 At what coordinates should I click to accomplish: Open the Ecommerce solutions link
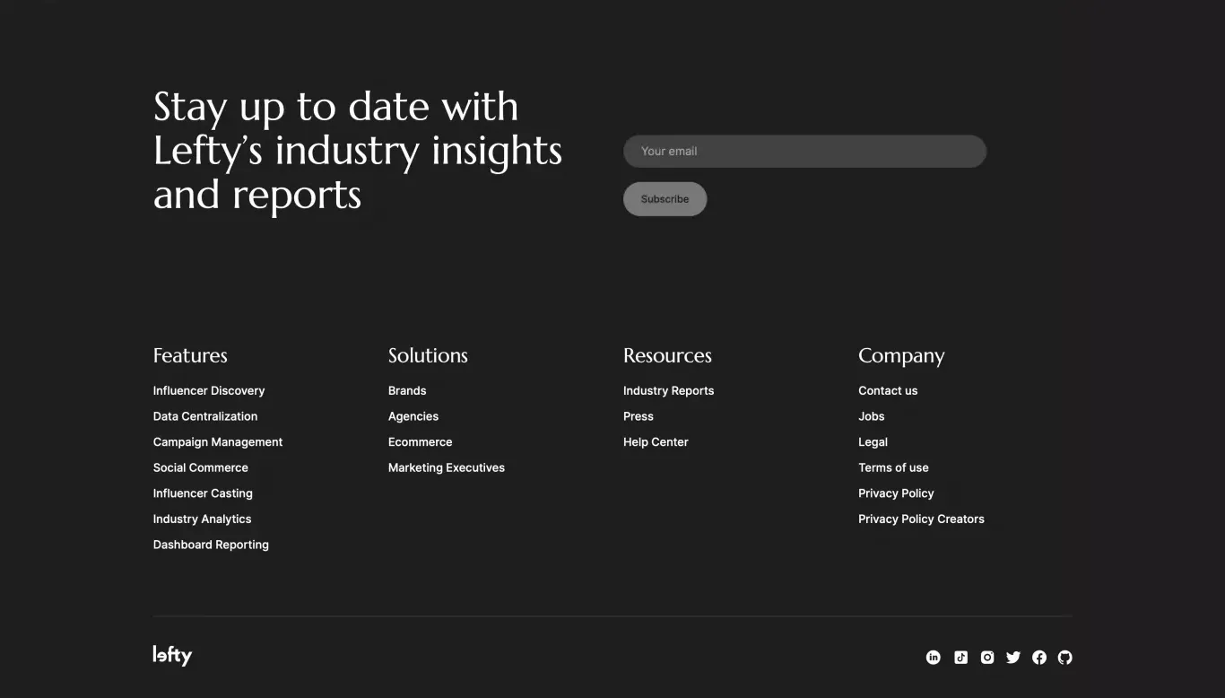click(421, 442)
